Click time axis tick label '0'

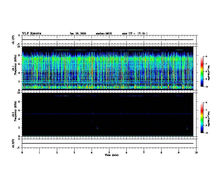point(22,152)
